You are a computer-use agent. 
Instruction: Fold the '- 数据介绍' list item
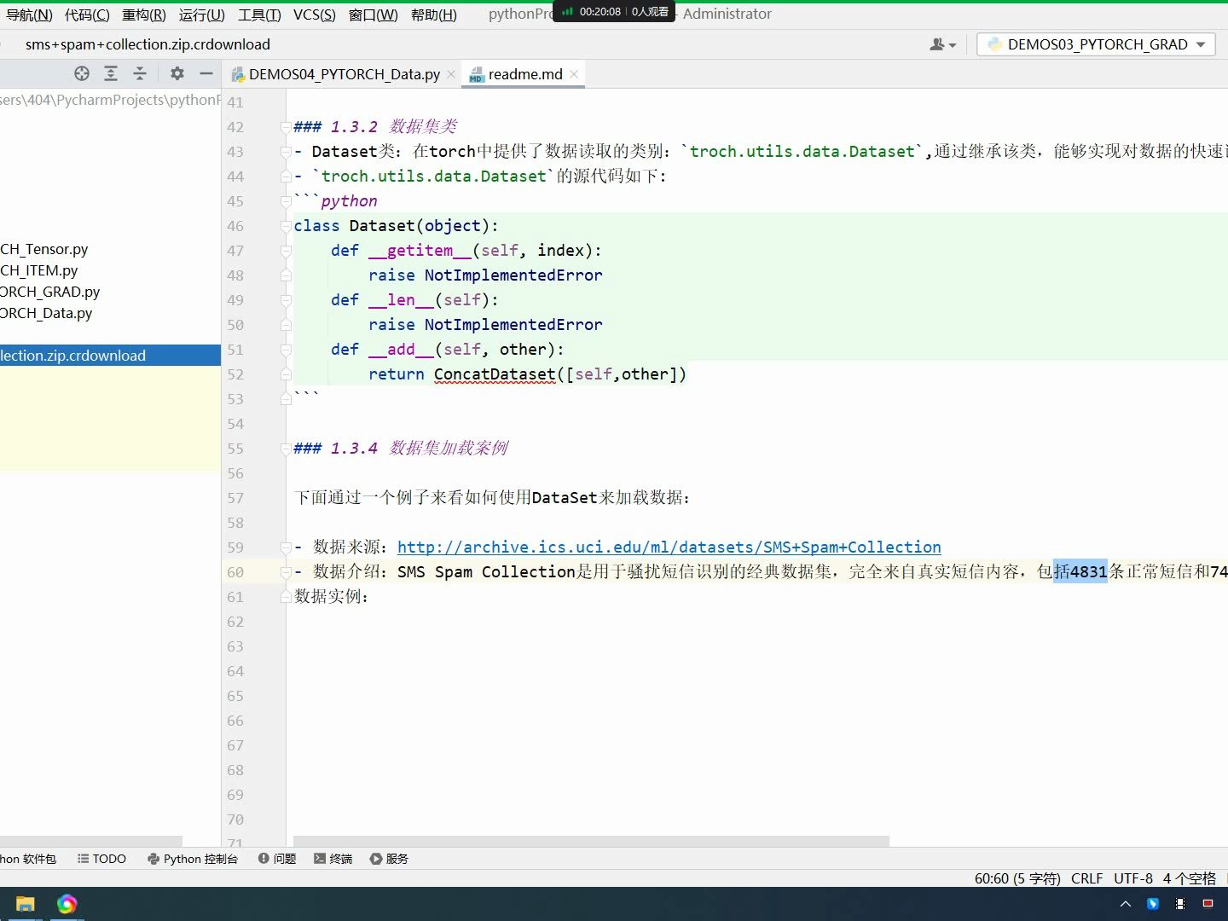click(287, 572)
